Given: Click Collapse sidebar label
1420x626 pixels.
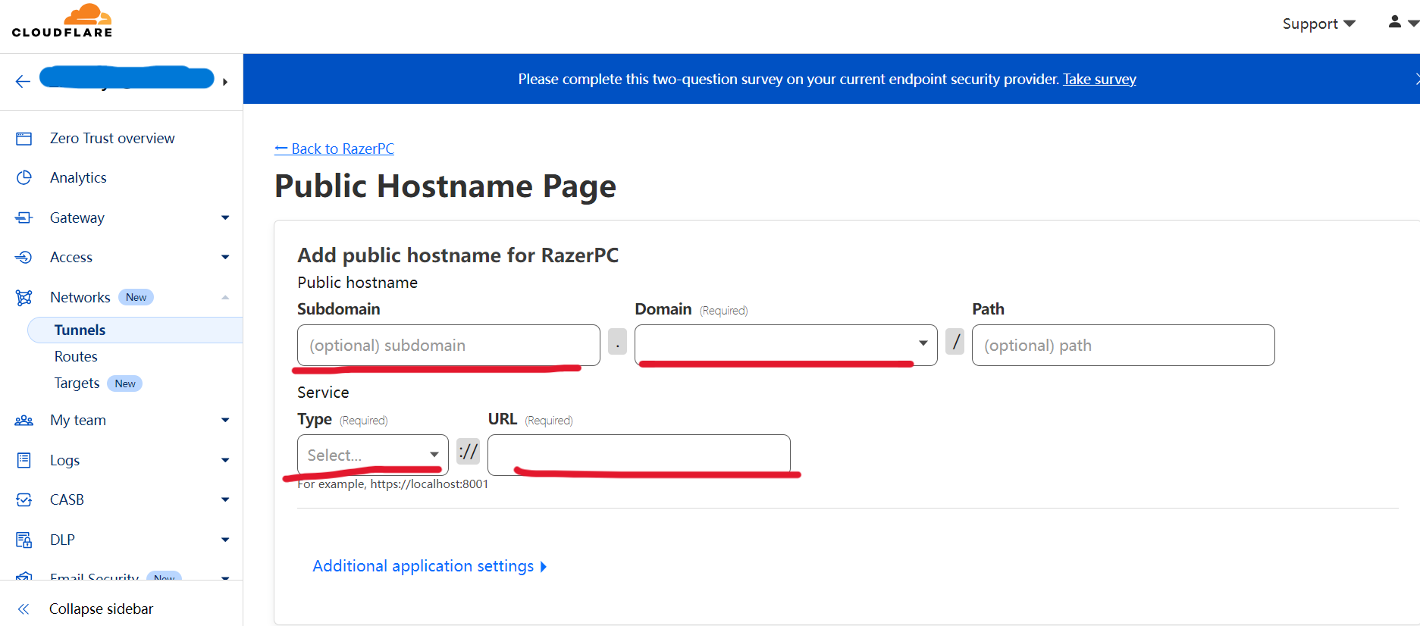Looking at the screenshot, I should point(101,609).
